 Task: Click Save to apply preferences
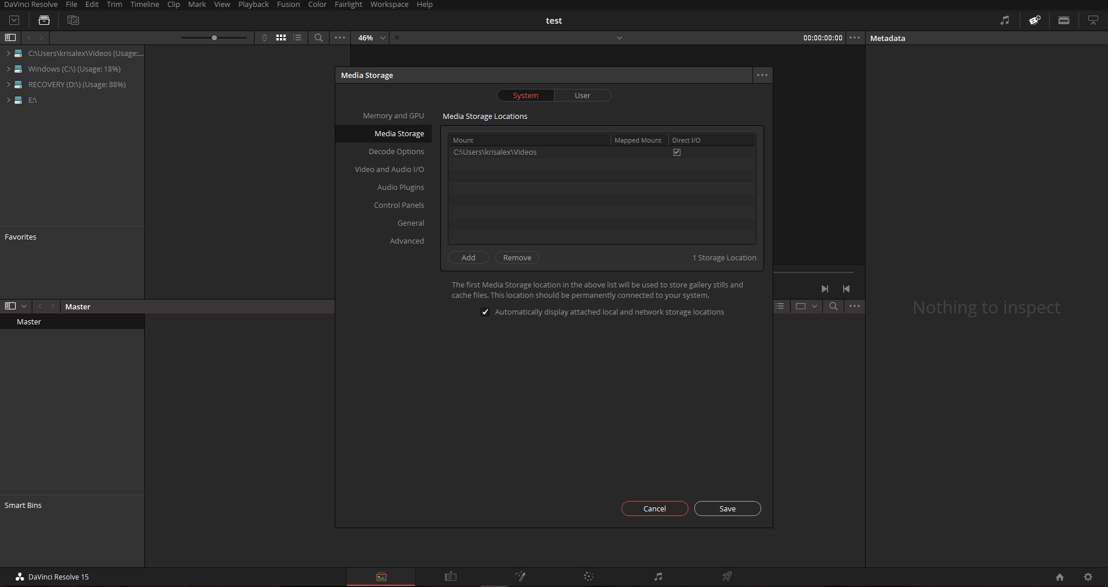click(x=727, y=509)
